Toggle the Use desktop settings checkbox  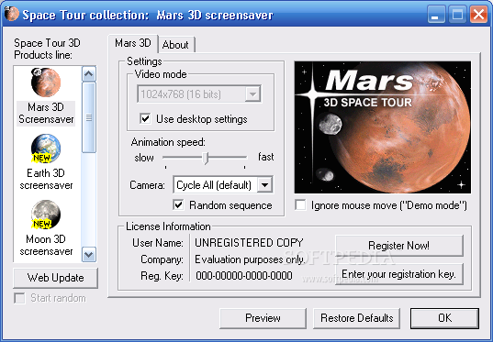[x=145, y=118]
